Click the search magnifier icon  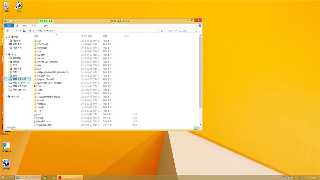(x=197, y=31)
